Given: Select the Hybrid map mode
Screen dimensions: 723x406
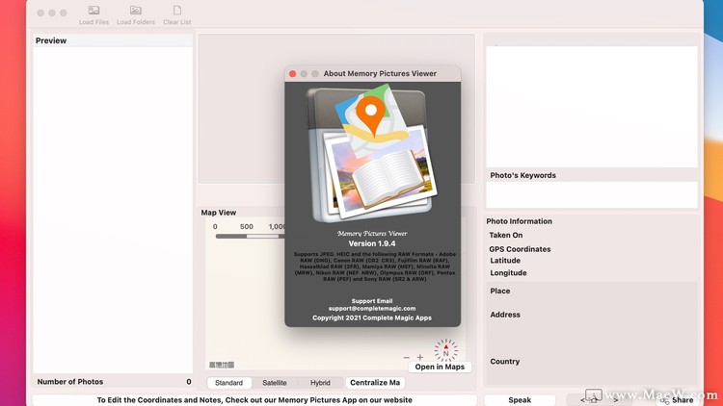Looking at the screenshot, I should (x=320, y=383).
